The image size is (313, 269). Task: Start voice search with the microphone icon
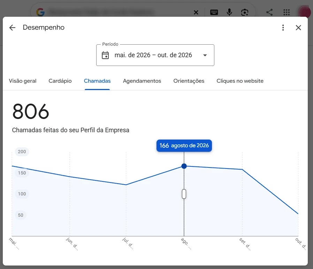[229, 12]
